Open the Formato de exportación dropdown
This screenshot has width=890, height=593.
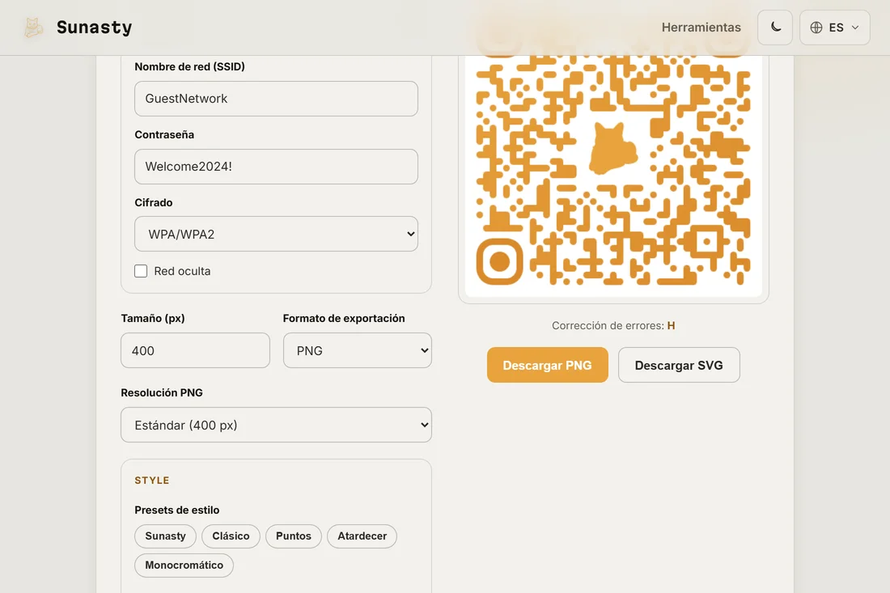[x=357, y=350]
